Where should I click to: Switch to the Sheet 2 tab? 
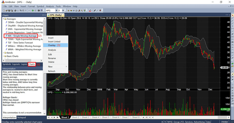point(75,117)
